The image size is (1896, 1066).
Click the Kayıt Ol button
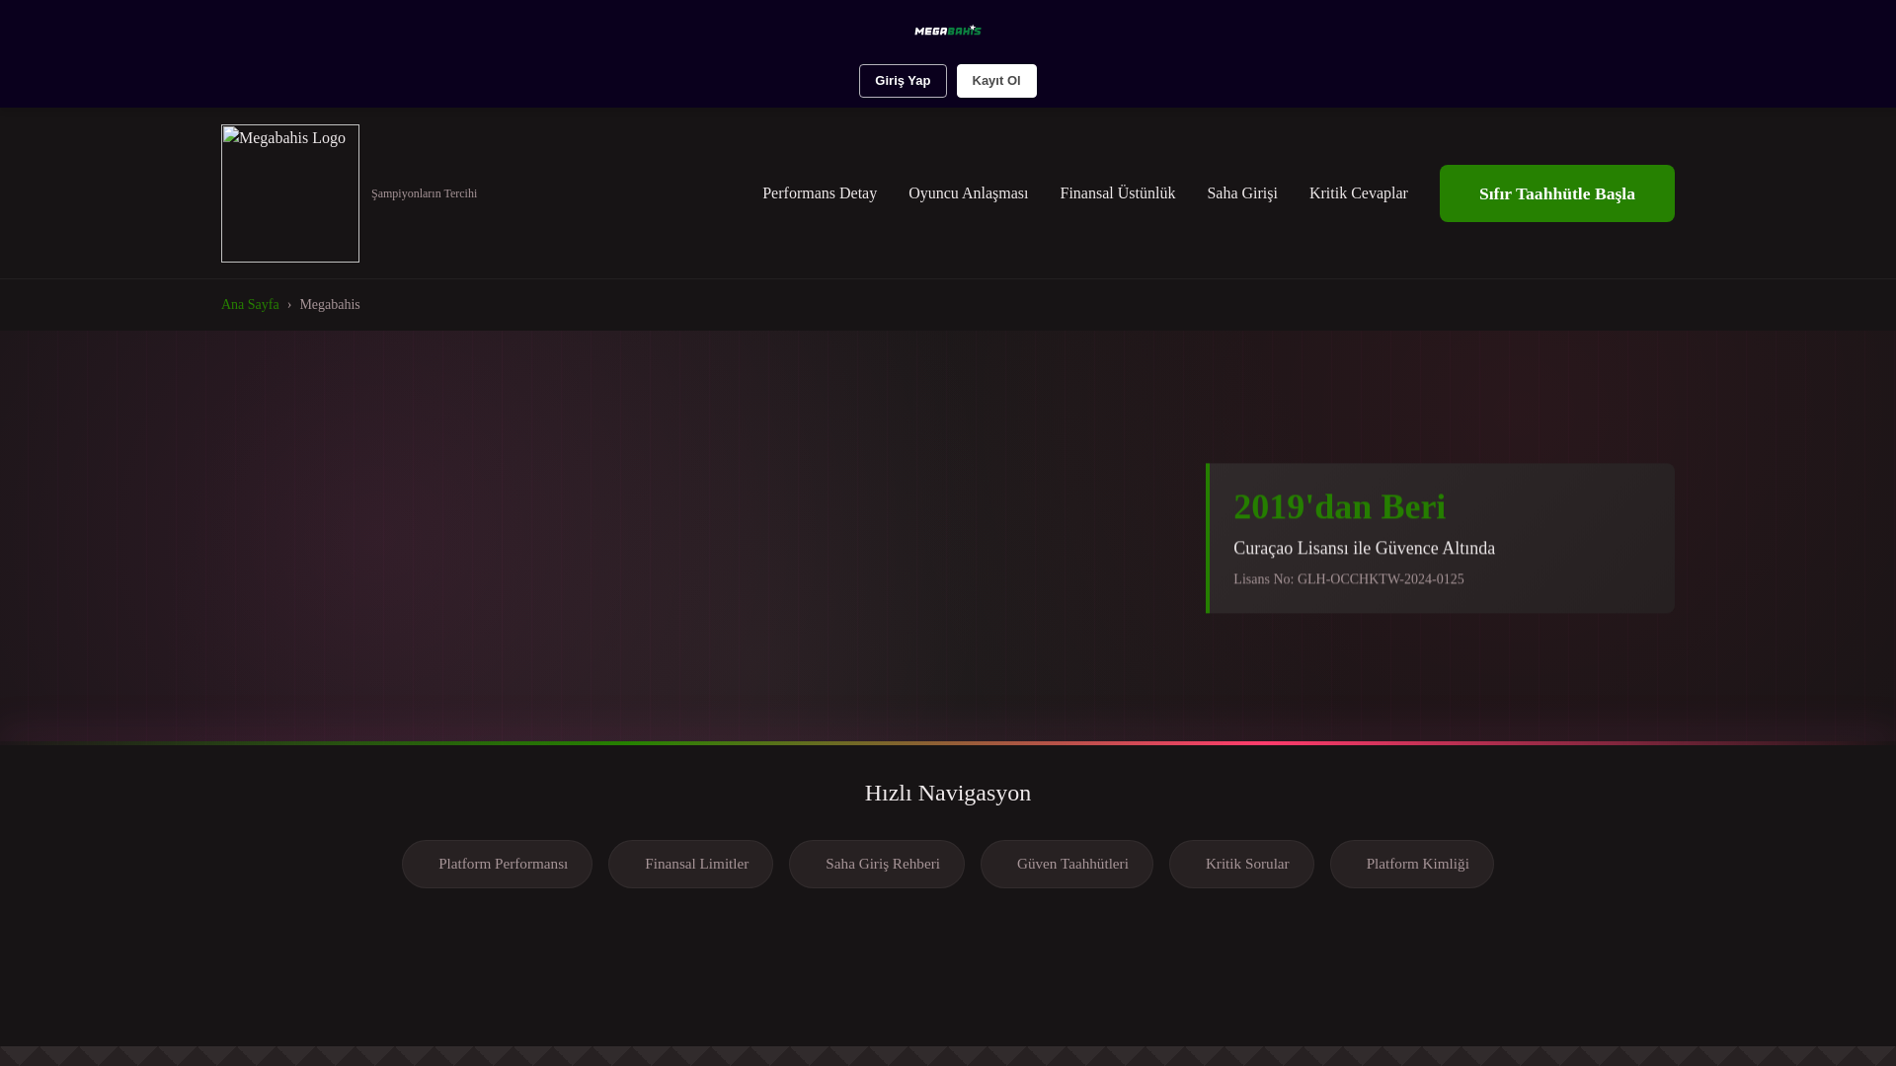coord(996,81)
